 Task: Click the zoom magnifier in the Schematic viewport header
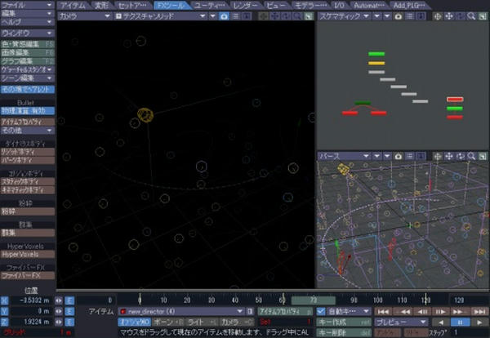click(x=471, y=16)
